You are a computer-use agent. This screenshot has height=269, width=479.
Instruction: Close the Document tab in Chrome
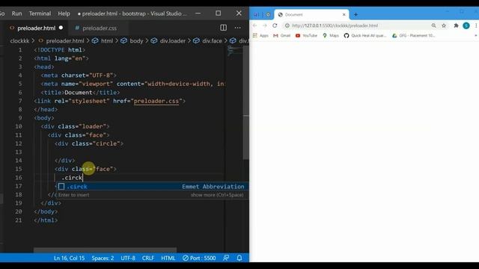(344, 15)
